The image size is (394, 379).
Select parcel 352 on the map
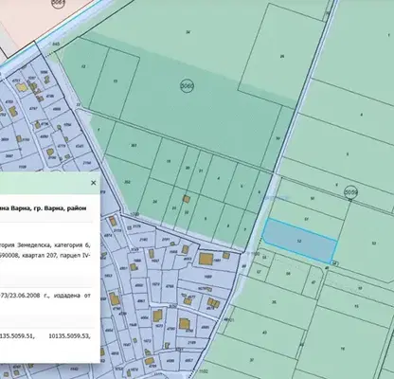(128, 182)
